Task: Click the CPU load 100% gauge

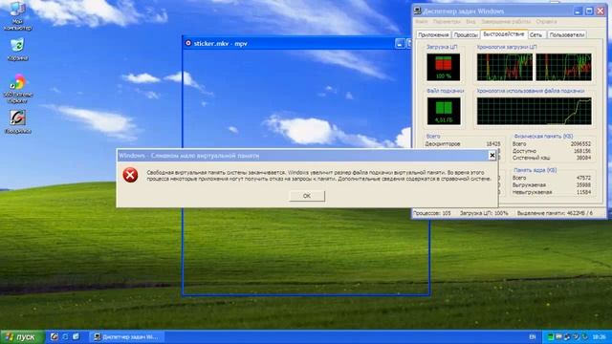Action: [444, 67]
